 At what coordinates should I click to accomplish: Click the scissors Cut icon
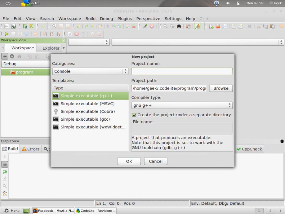[259, 26]
